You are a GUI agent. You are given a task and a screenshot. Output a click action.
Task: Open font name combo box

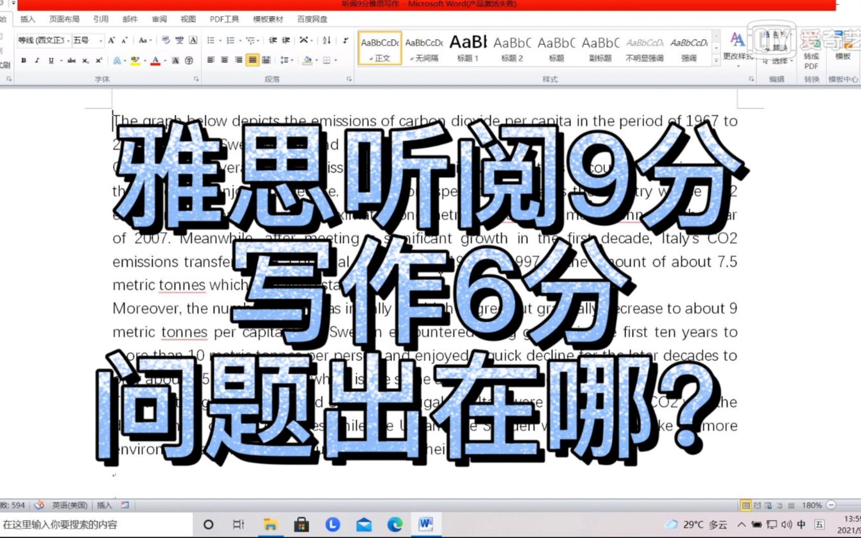[43, 40]
